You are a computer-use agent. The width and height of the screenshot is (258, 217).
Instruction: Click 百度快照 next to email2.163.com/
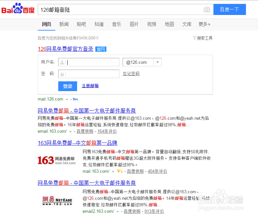pos(132,211)
